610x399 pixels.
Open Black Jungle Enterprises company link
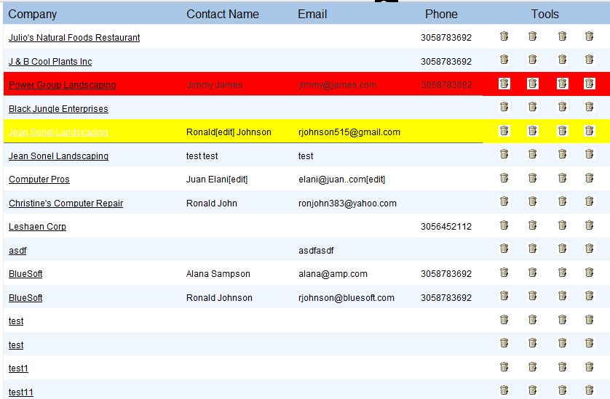[x=58, y=109]
